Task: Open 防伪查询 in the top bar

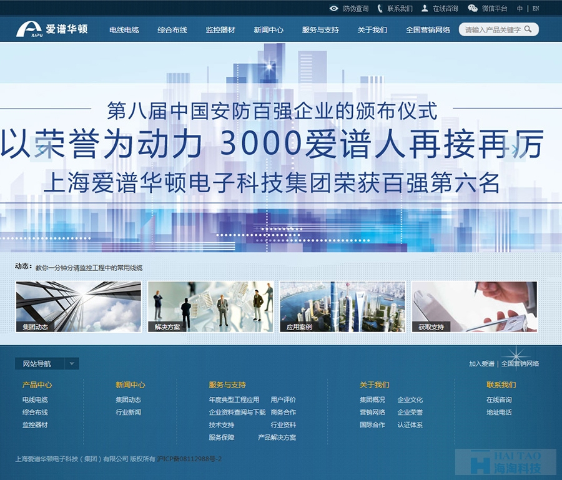Action: pos(355,9)
